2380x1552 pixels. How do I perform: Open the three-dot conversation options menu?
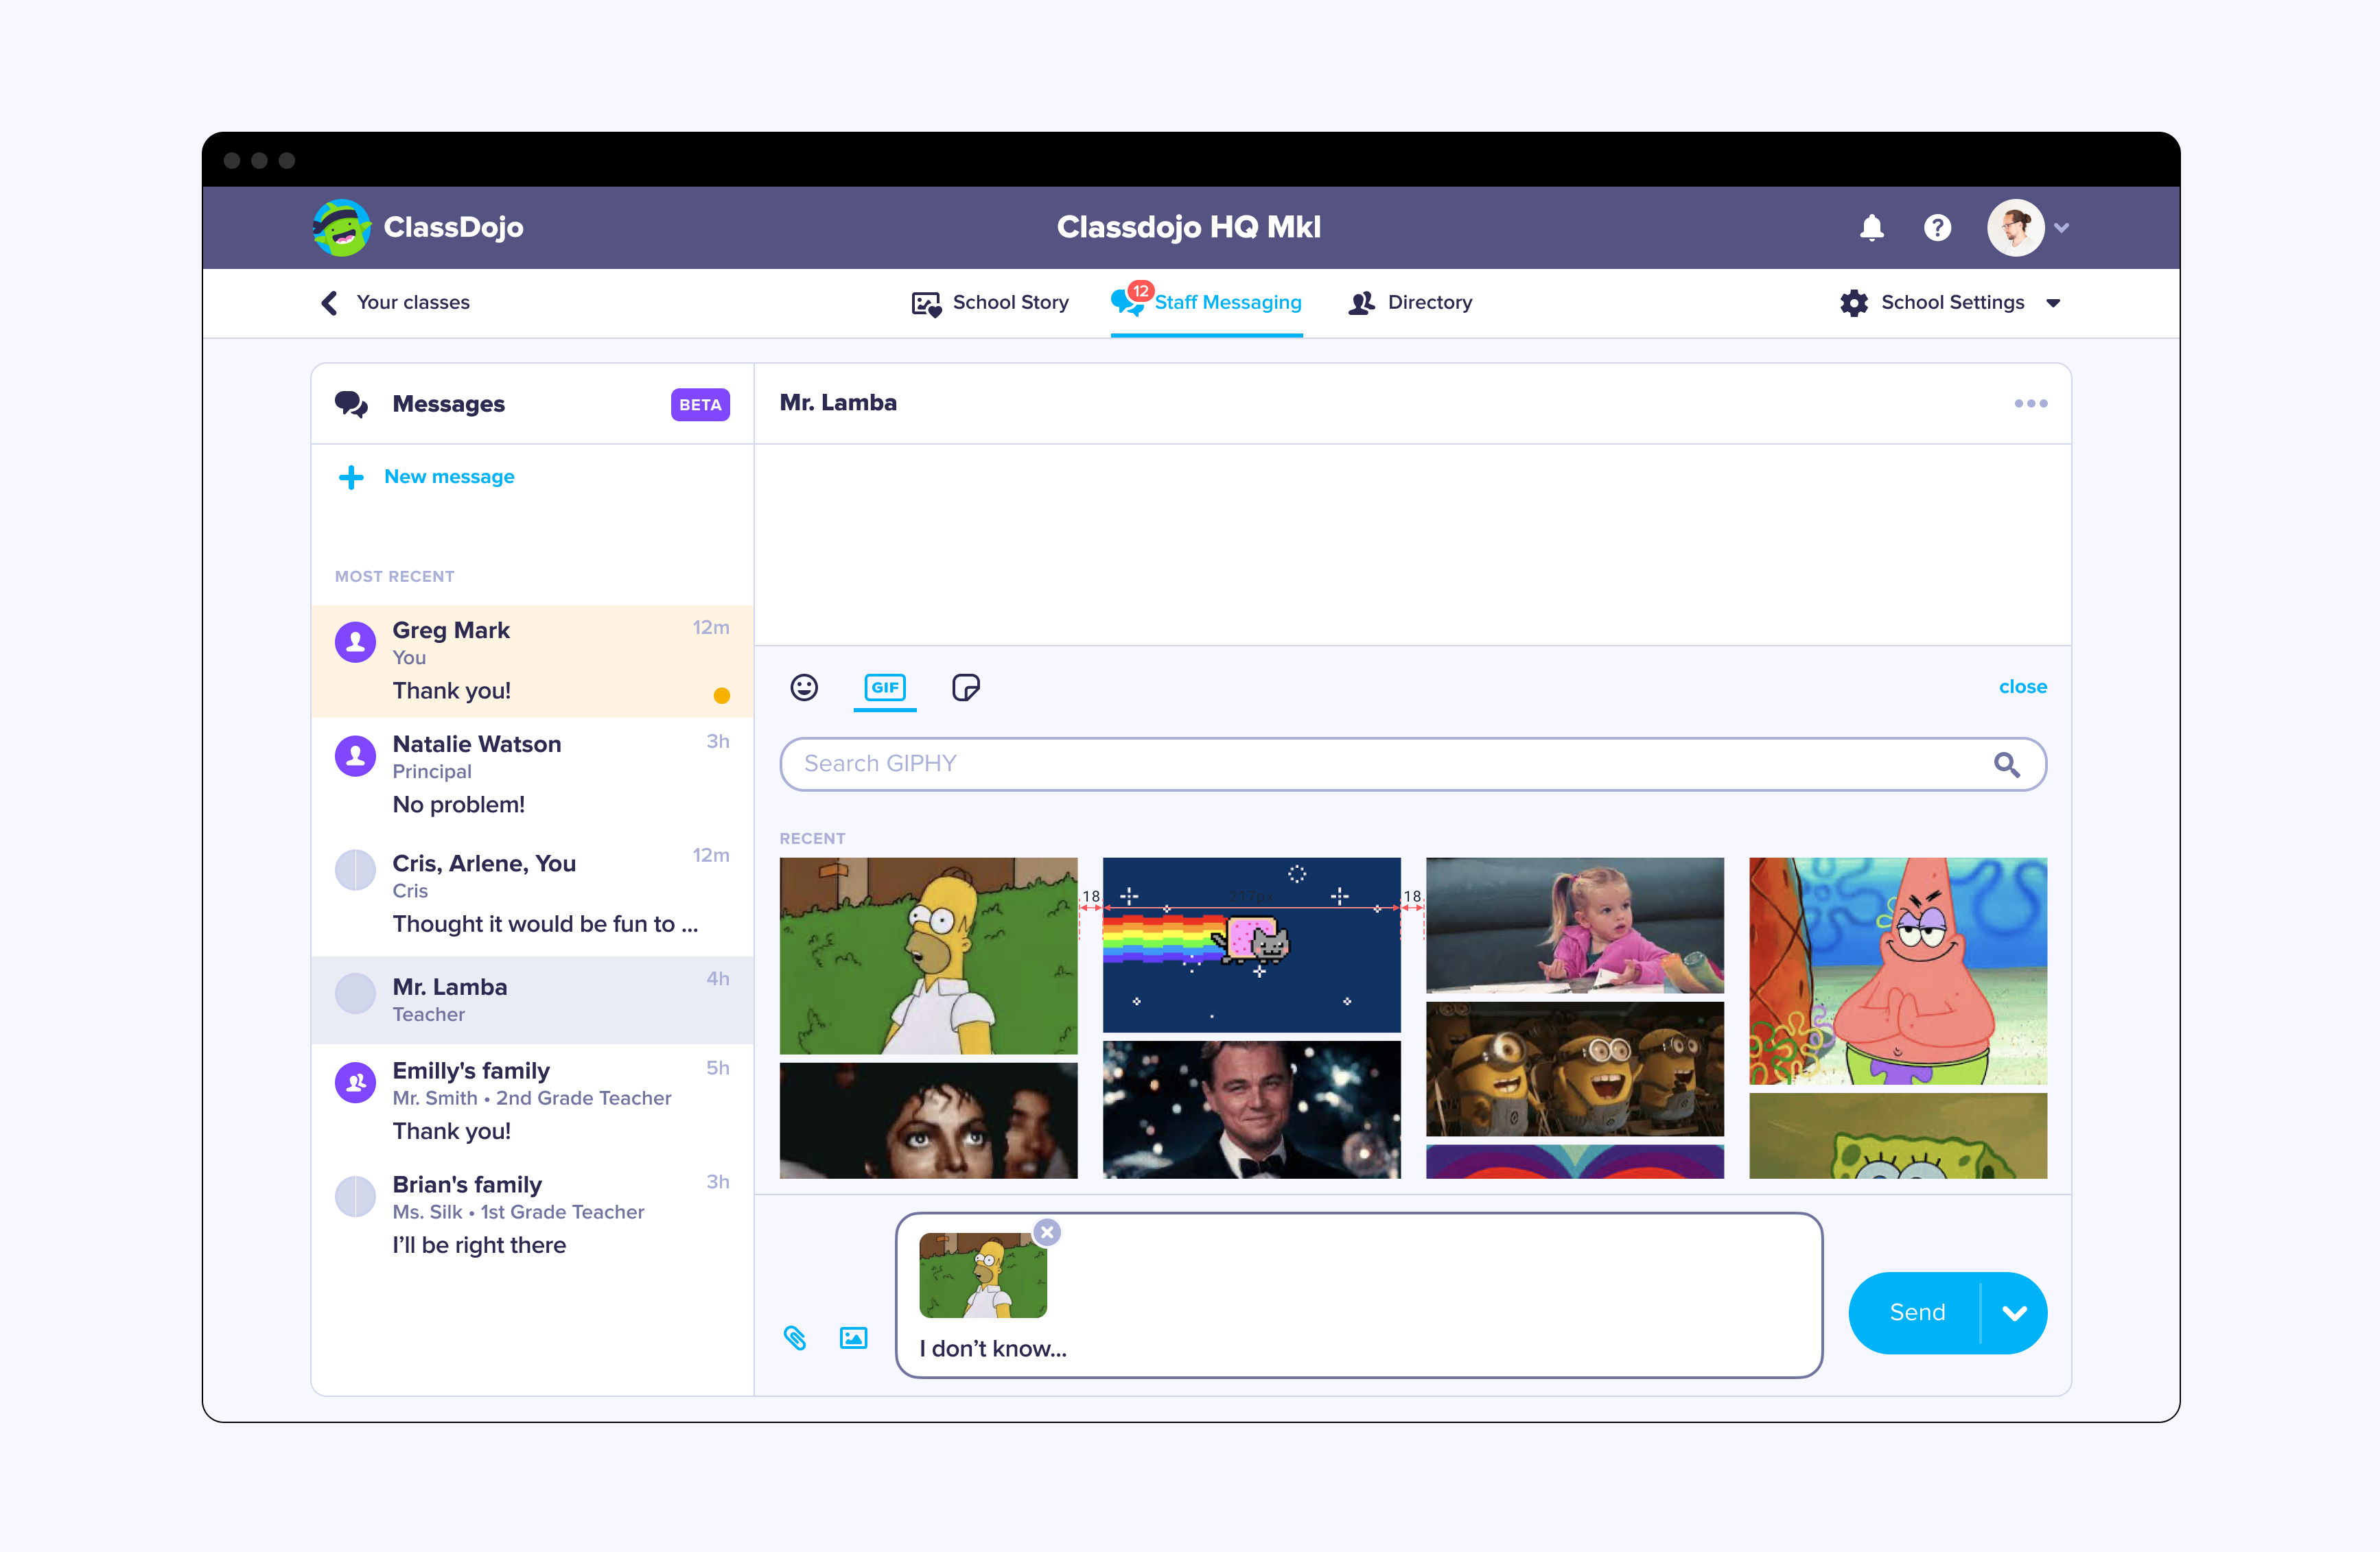[x=2030, y=404]
